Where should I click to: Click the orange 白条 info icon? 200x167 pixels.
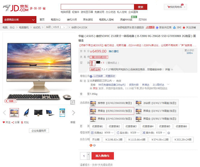[91, 145]
